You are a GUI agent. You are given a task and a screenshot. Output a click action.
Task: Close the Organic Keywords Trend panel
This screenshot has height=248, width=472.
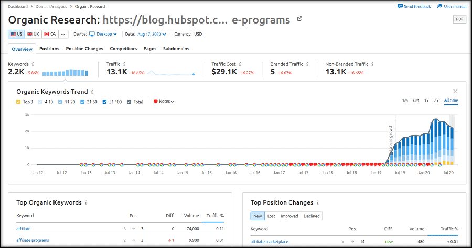455,91
